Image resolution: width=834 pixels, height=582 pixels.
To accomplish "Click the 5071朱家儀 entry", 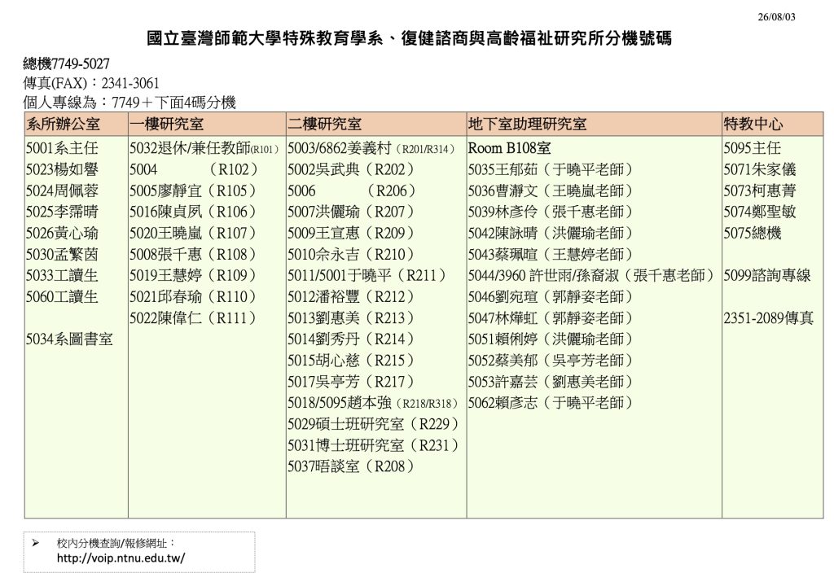I will [x=760, y=169].
